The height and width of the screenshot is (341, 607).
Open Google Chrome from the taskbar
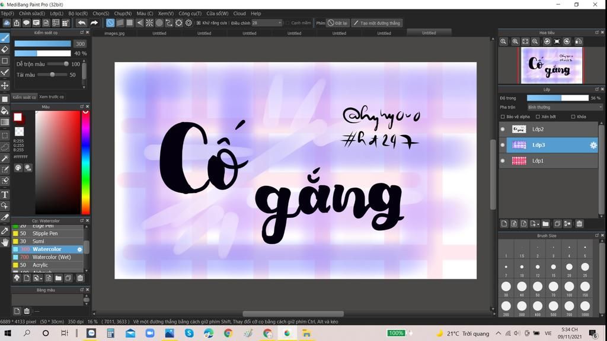[x=228, y=333]
